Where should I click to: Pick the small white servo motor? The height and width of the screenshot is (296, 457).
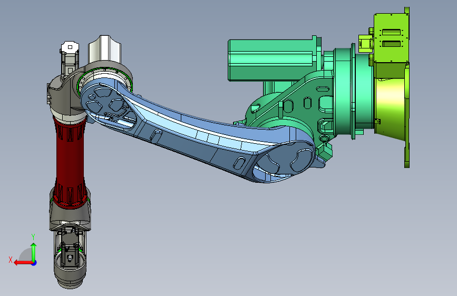[70, 58]
